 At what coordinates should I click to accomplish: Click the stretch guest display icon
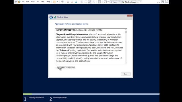point(105,2)
